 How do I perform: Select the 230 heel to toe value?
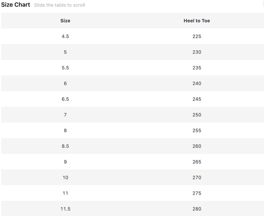point(197,52)
